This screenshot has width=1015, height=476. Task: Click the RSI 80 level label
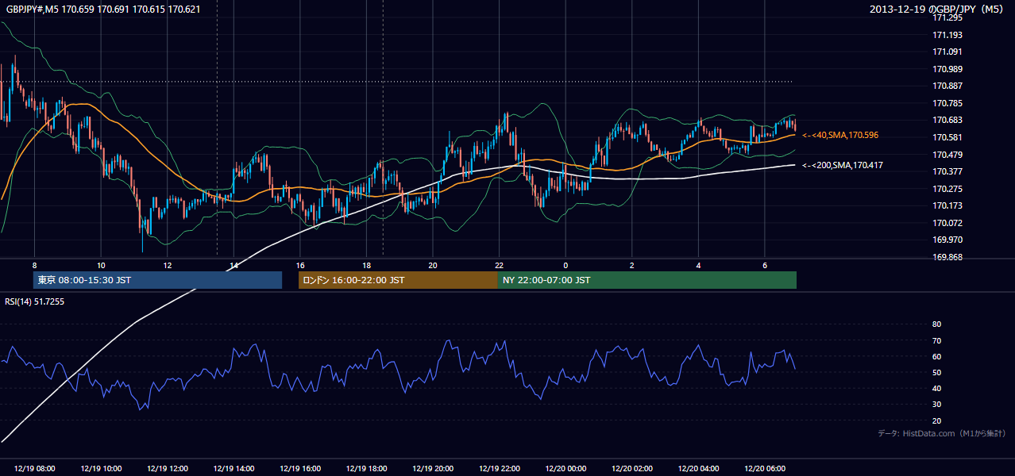click(x=936, y=324)
